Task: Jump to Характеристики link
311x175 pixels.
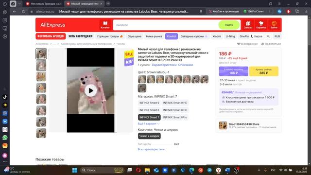Action: click(164, 65)
